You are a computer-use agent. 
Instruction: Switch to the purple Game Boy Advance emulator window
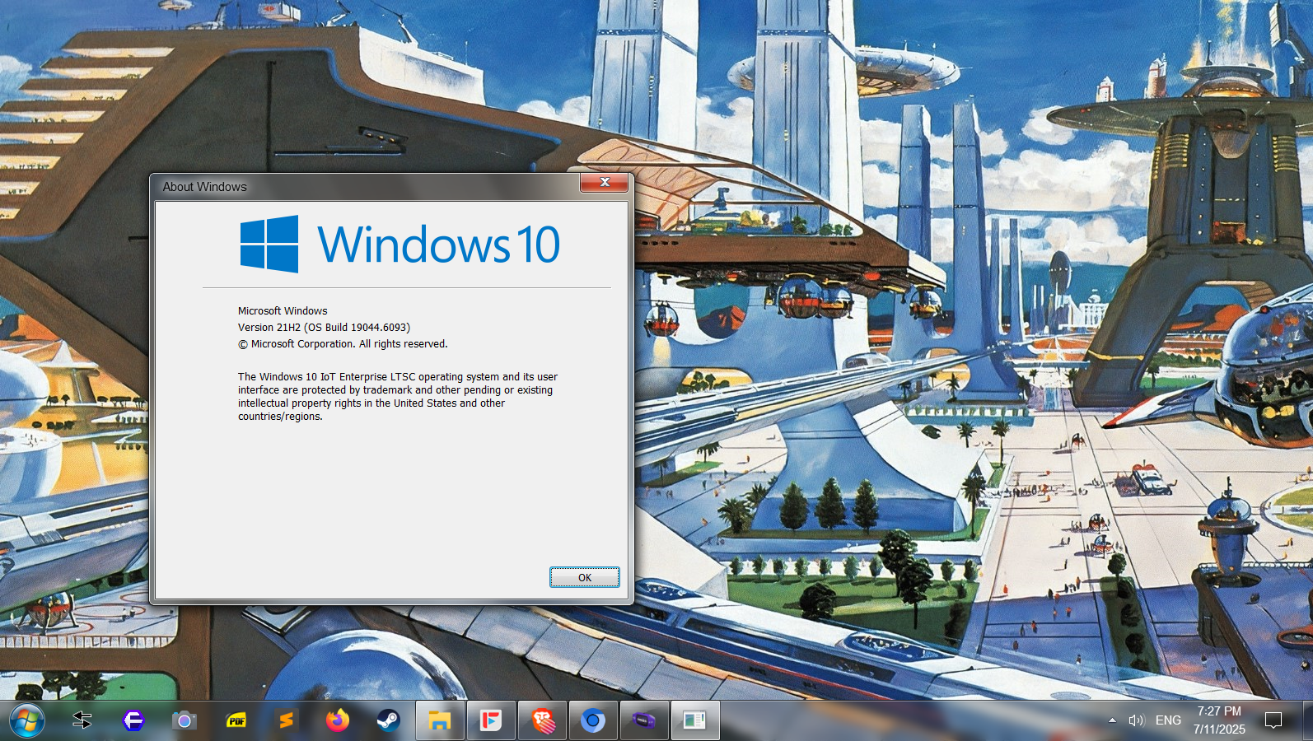pos(644,720)
